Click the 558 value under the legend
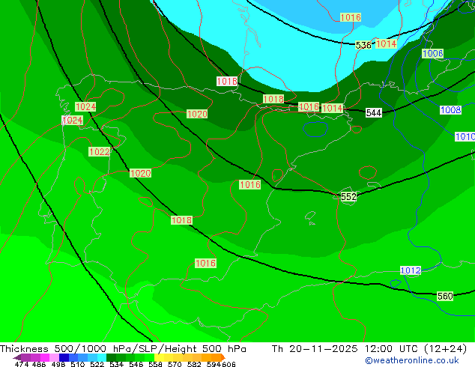 [155, 364]
